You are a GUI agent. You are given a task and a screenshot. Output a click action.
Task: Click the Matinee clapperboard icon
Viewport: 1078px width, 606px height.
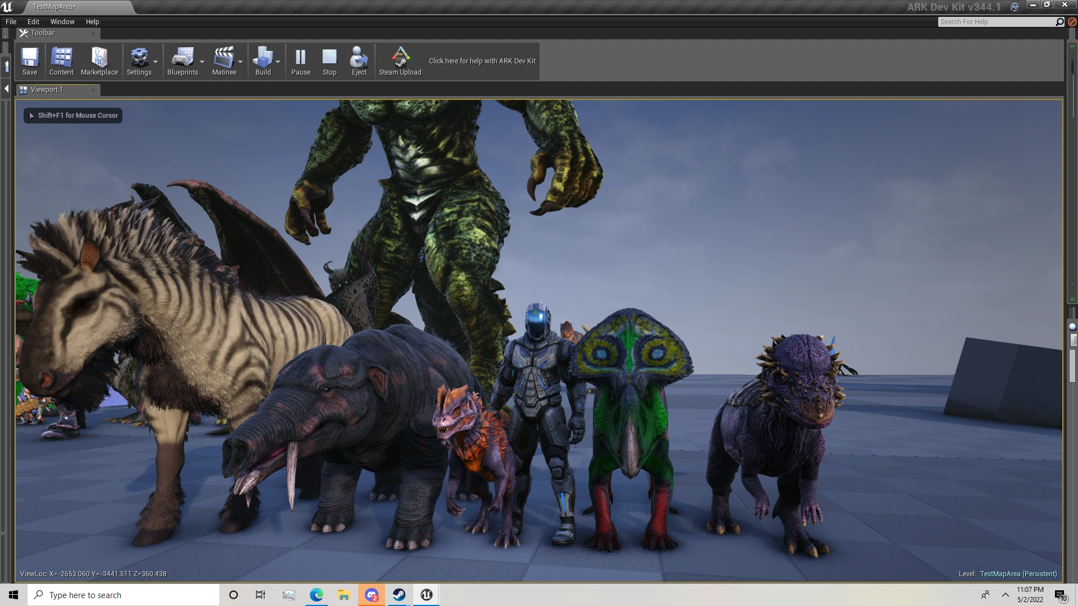223,58
